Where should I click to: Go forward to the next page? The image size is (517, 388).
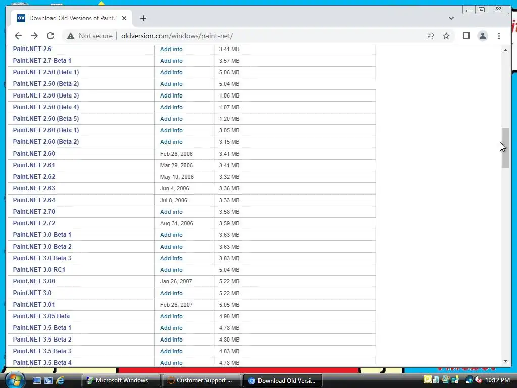click(x=34, y=36)
